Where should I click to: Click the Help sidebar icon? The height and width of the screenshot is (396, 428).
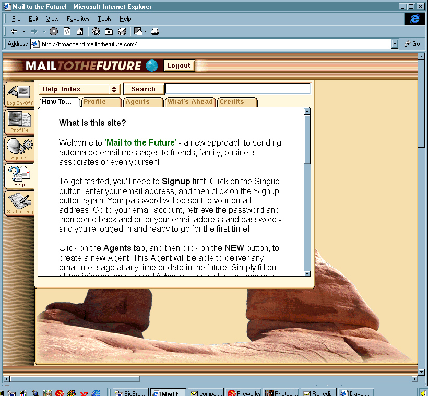[x=19, y=176]
